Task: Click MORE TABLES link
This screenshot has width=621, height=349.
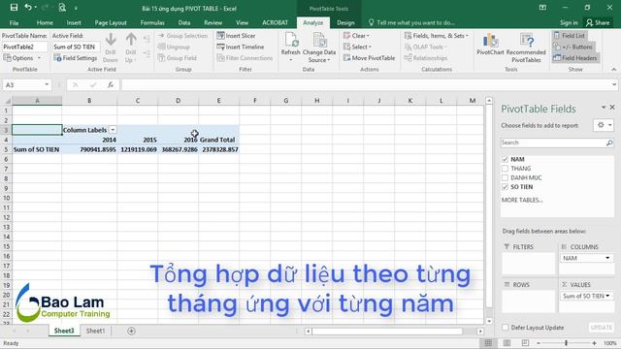Action: (522, 200)
